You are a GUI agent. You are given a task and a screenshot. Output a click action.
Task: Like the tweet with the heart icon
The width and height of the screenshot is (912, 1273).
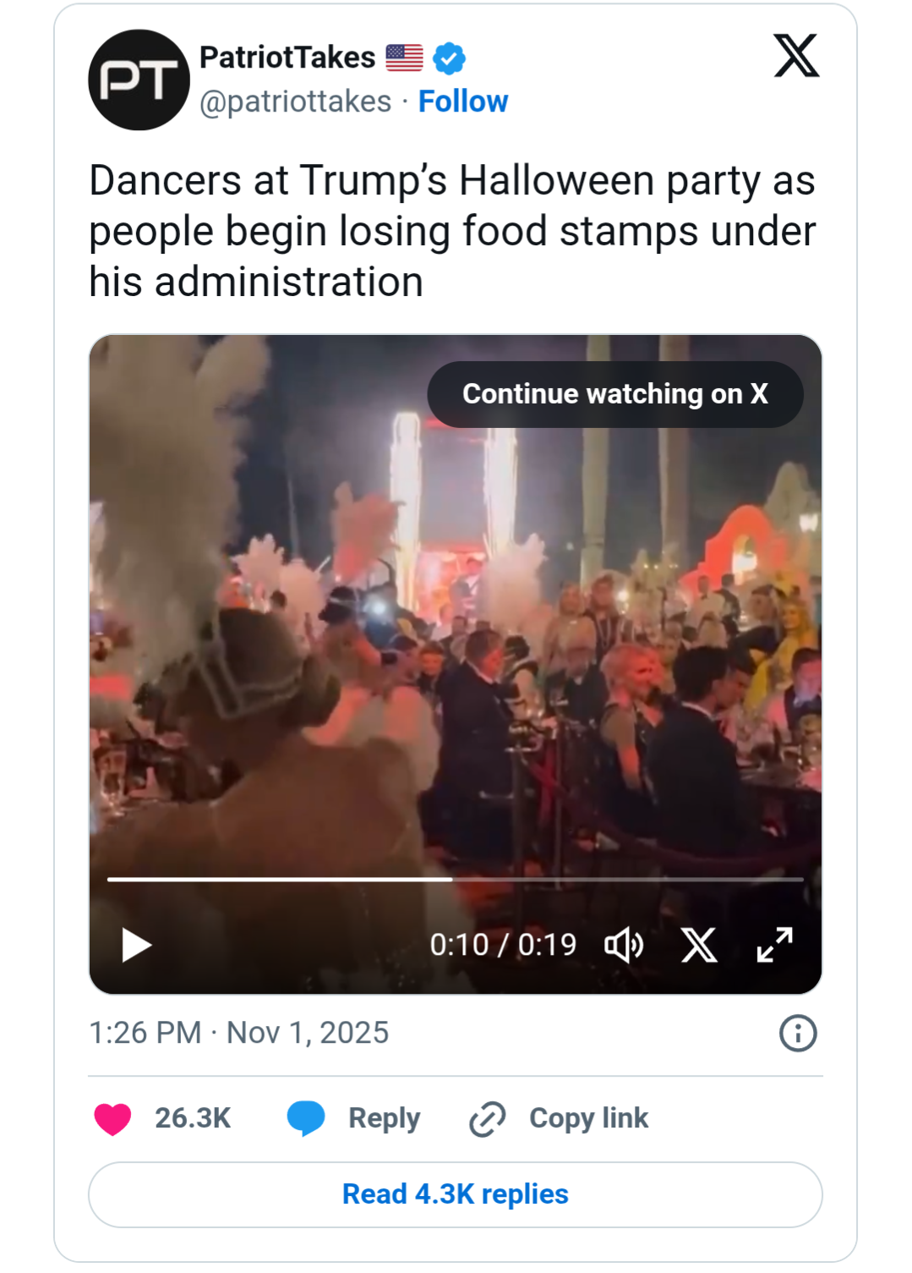point(112,1118)
